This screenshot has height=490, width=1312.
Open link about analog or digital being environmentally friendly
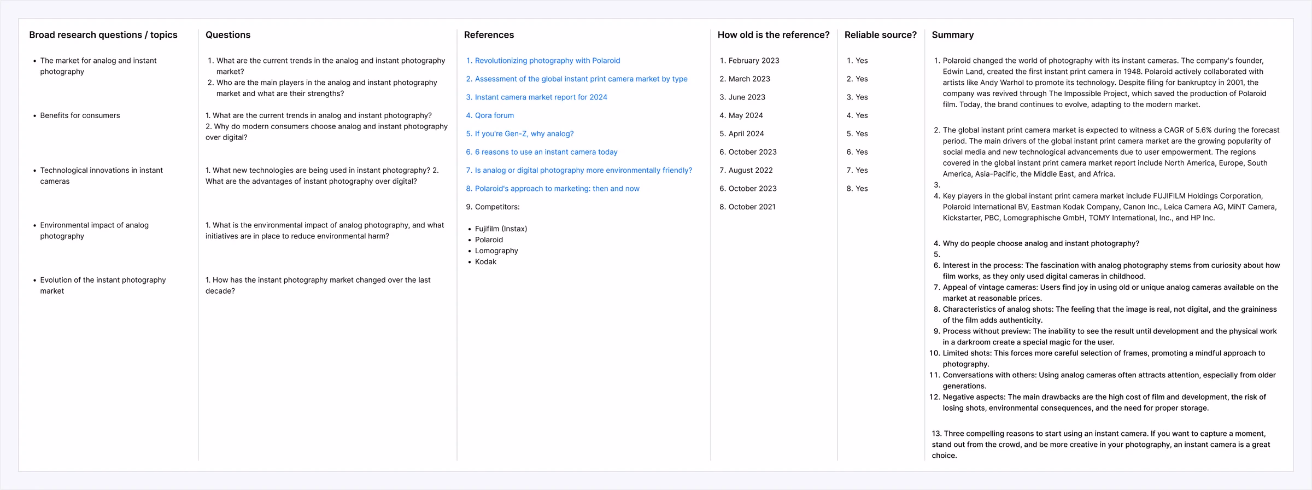(x=583, y=171)
